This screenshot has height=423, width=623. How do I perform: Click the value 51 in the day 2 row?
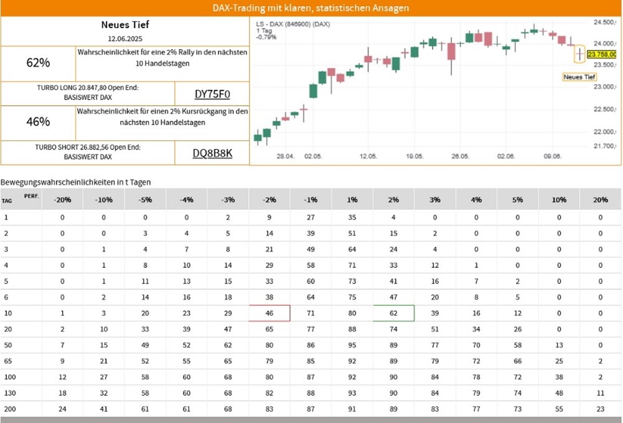[352, 234]
